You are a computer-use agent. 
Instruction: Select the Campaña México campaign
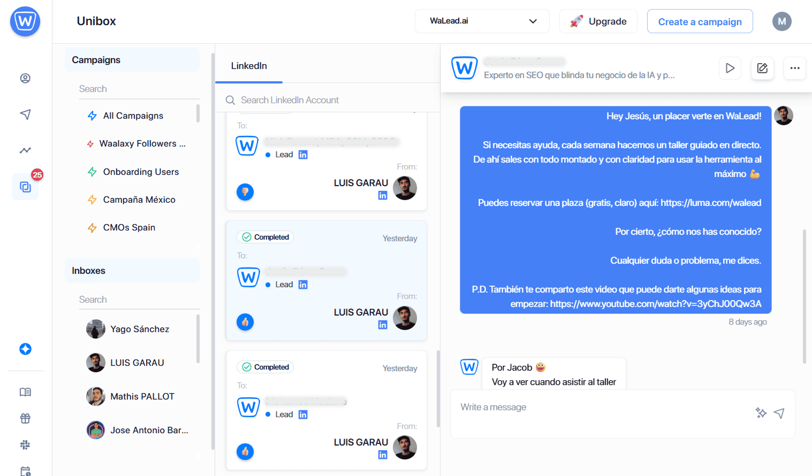[131, 199]
